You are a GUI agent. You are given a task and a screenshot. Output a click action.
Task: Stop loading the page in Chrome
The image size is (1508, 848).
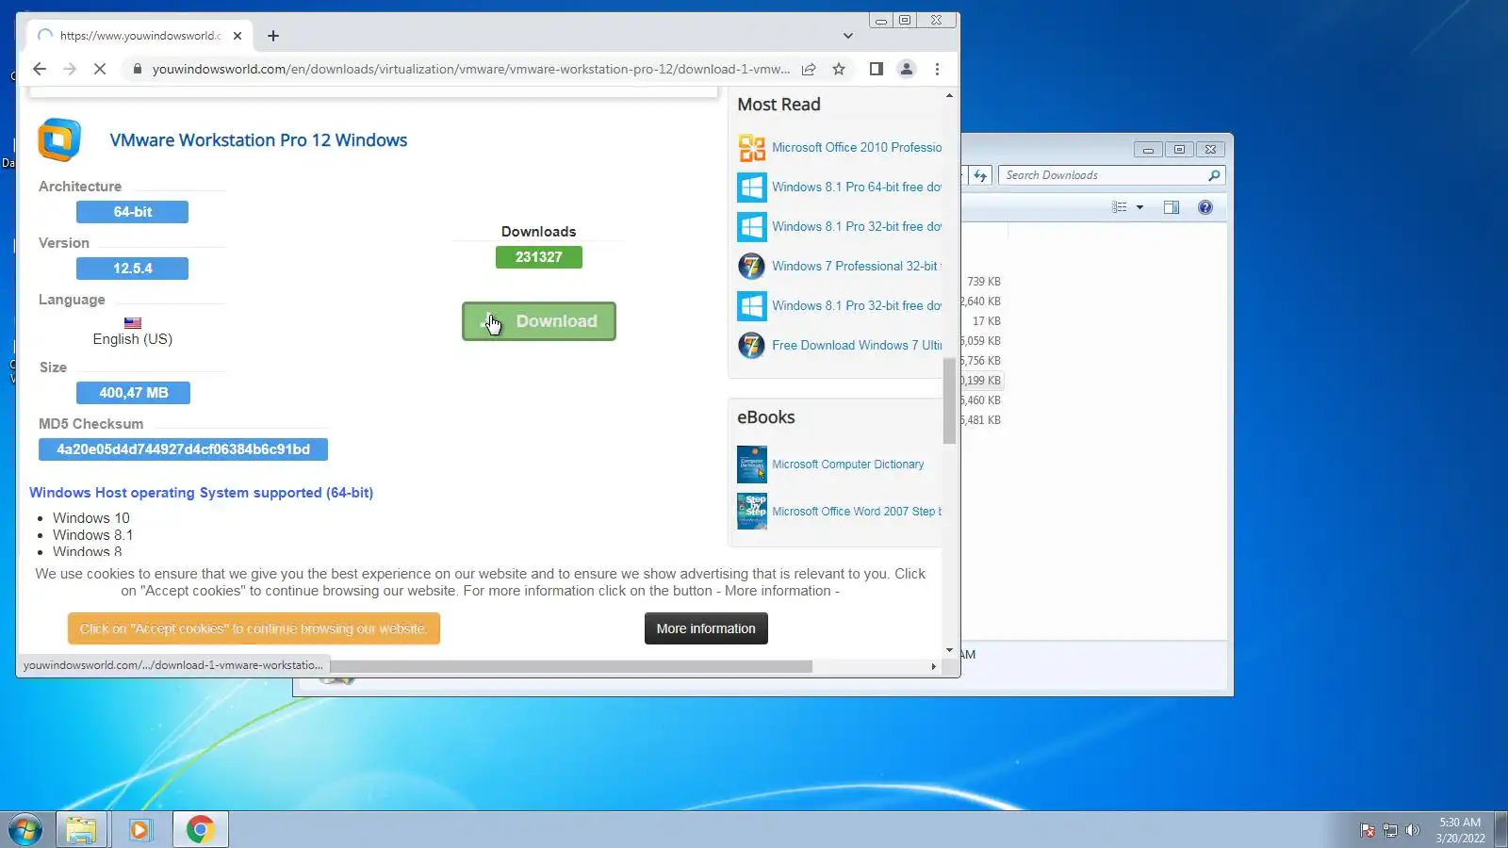tap(100, 69)
